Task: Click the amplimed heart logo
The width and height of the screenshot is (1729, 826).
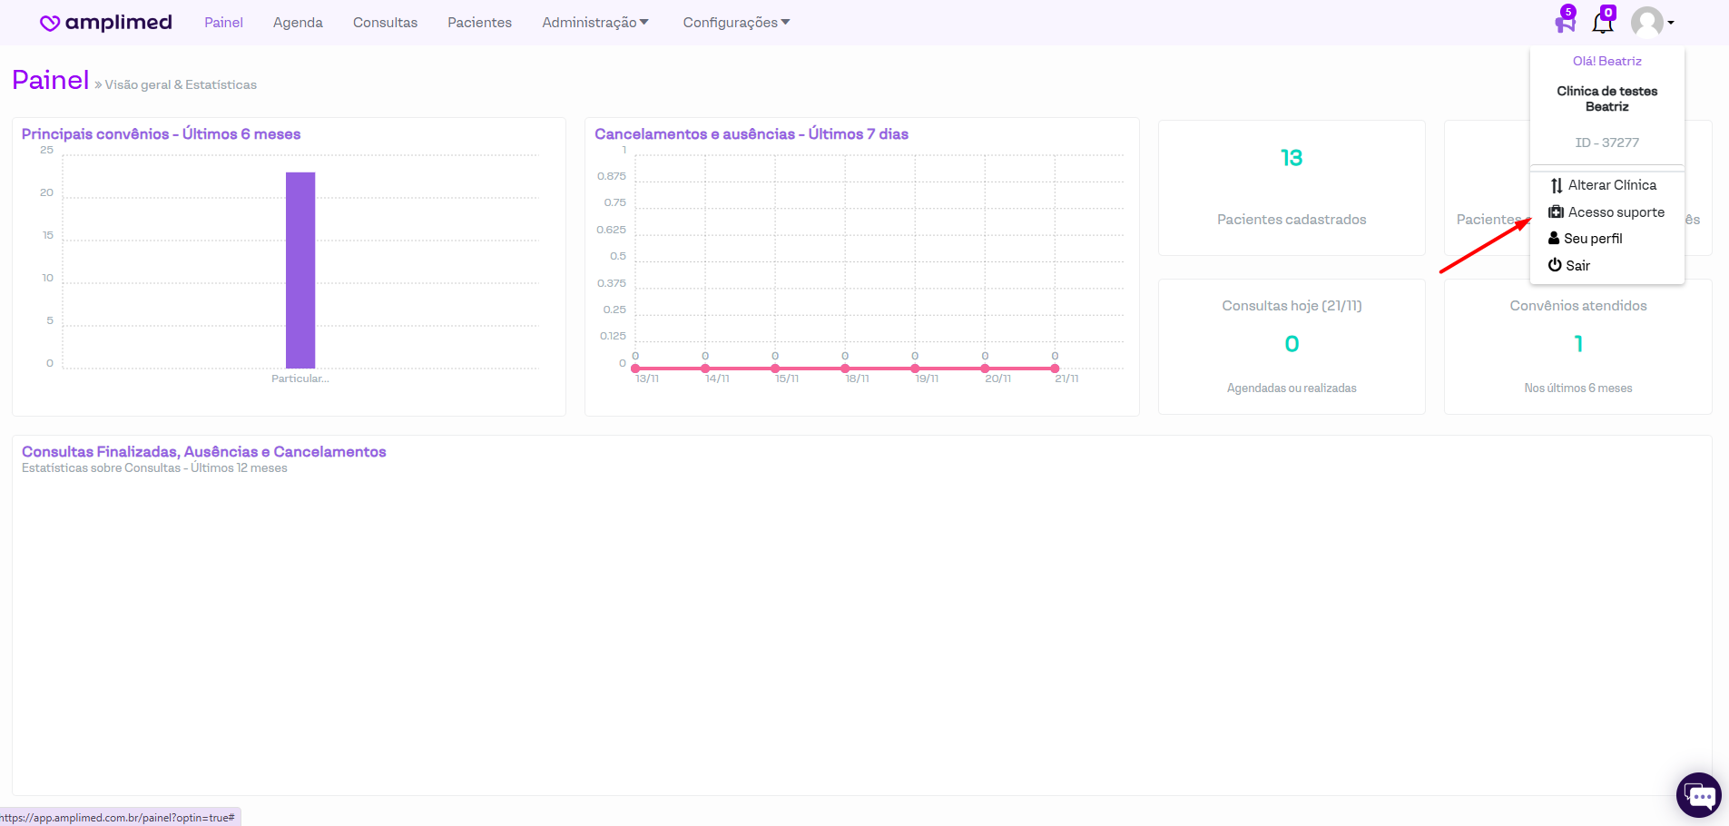Action: [50, 24]
